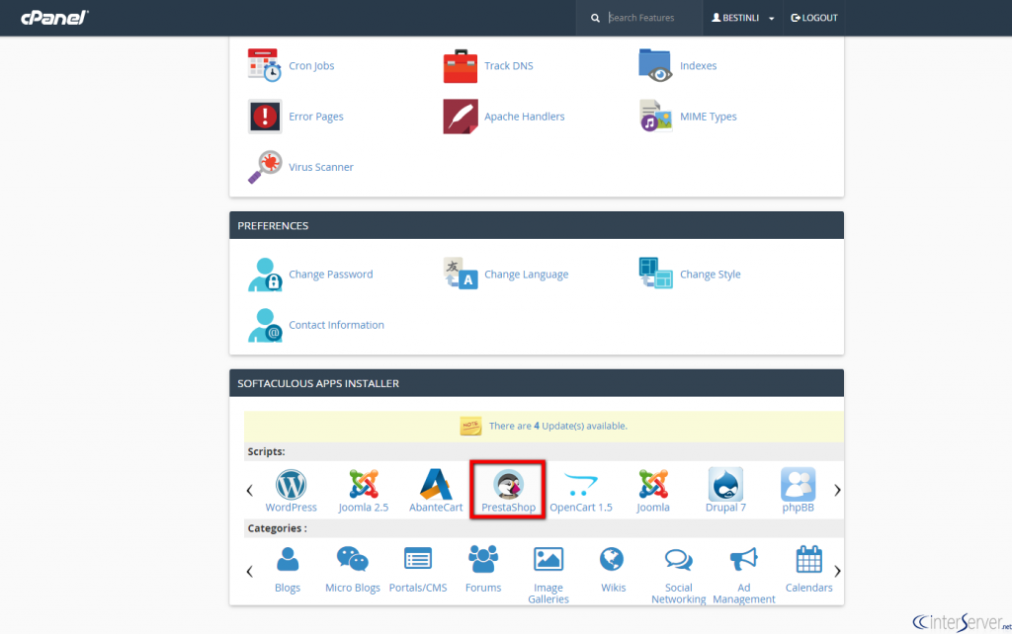Choose the phpBB script icon

point(798,484)
